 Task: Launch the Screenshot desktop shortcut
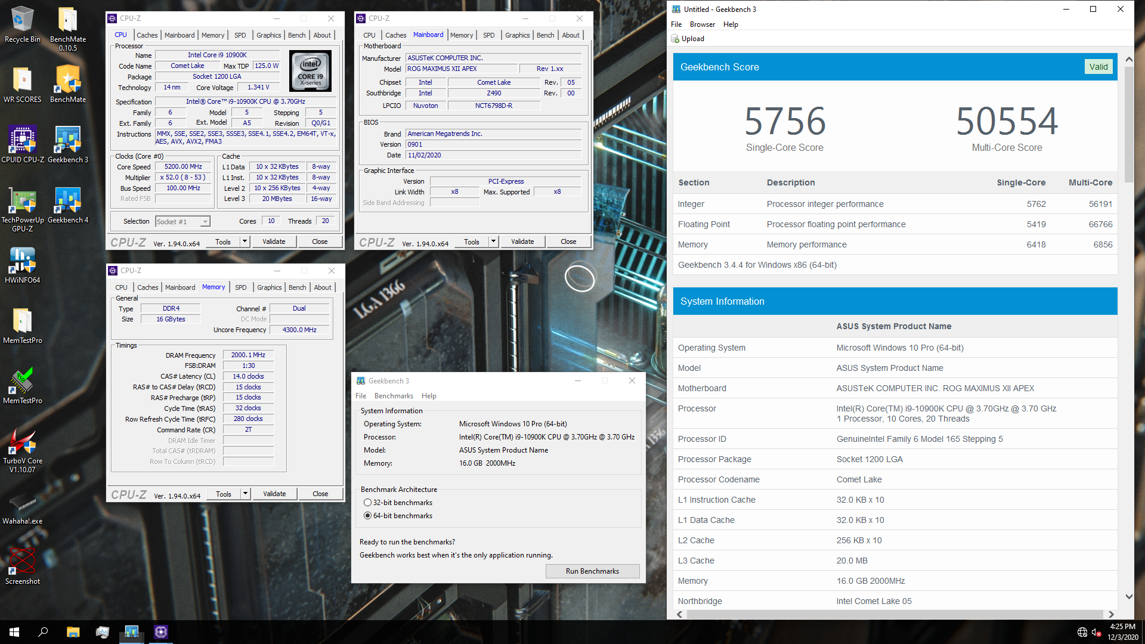tap(22, 566)
